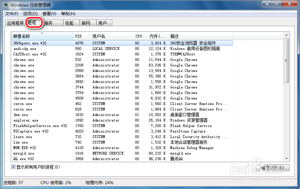Select the MDM.EXE *32 process
Viewport: 300px width, 189px height.
point(122,148)
